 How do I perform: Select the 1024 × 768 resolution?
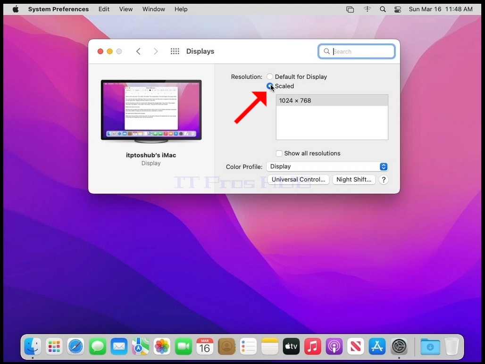click(x=332, y=100)
